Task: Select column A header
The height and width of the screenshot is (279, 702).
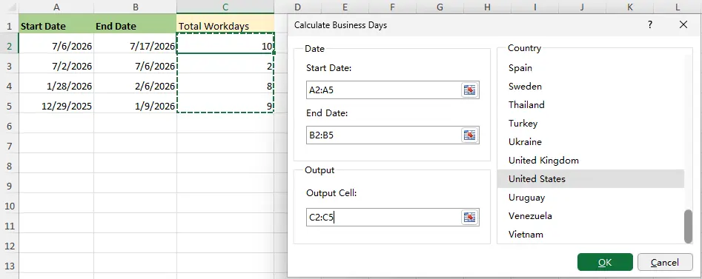Action: point(56,7)
